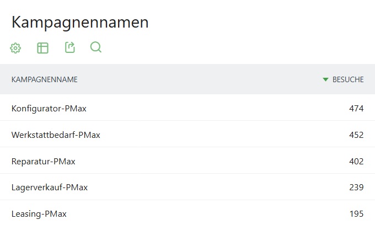Open the report settings gear icon

(x=15, y=48)
